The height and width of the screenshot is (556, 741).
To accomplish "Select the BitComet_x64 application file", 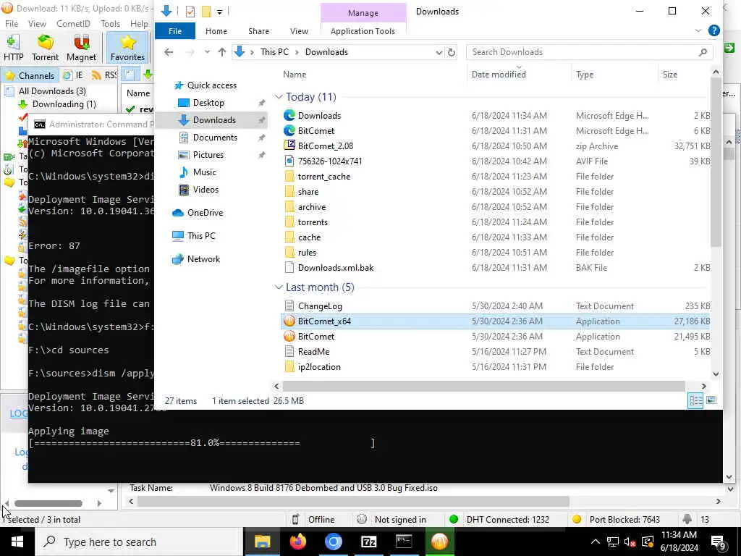I will (x=496, y=321).
